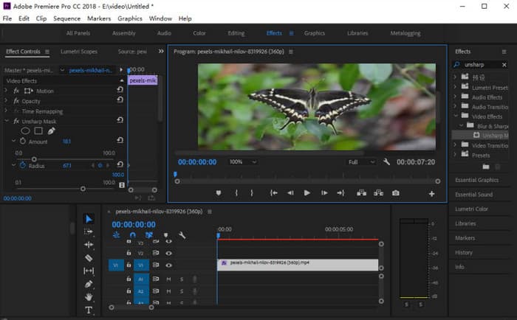Toggle track lock for V1
The height and width of the screenshot is (320, 517).
pos(129,265)
